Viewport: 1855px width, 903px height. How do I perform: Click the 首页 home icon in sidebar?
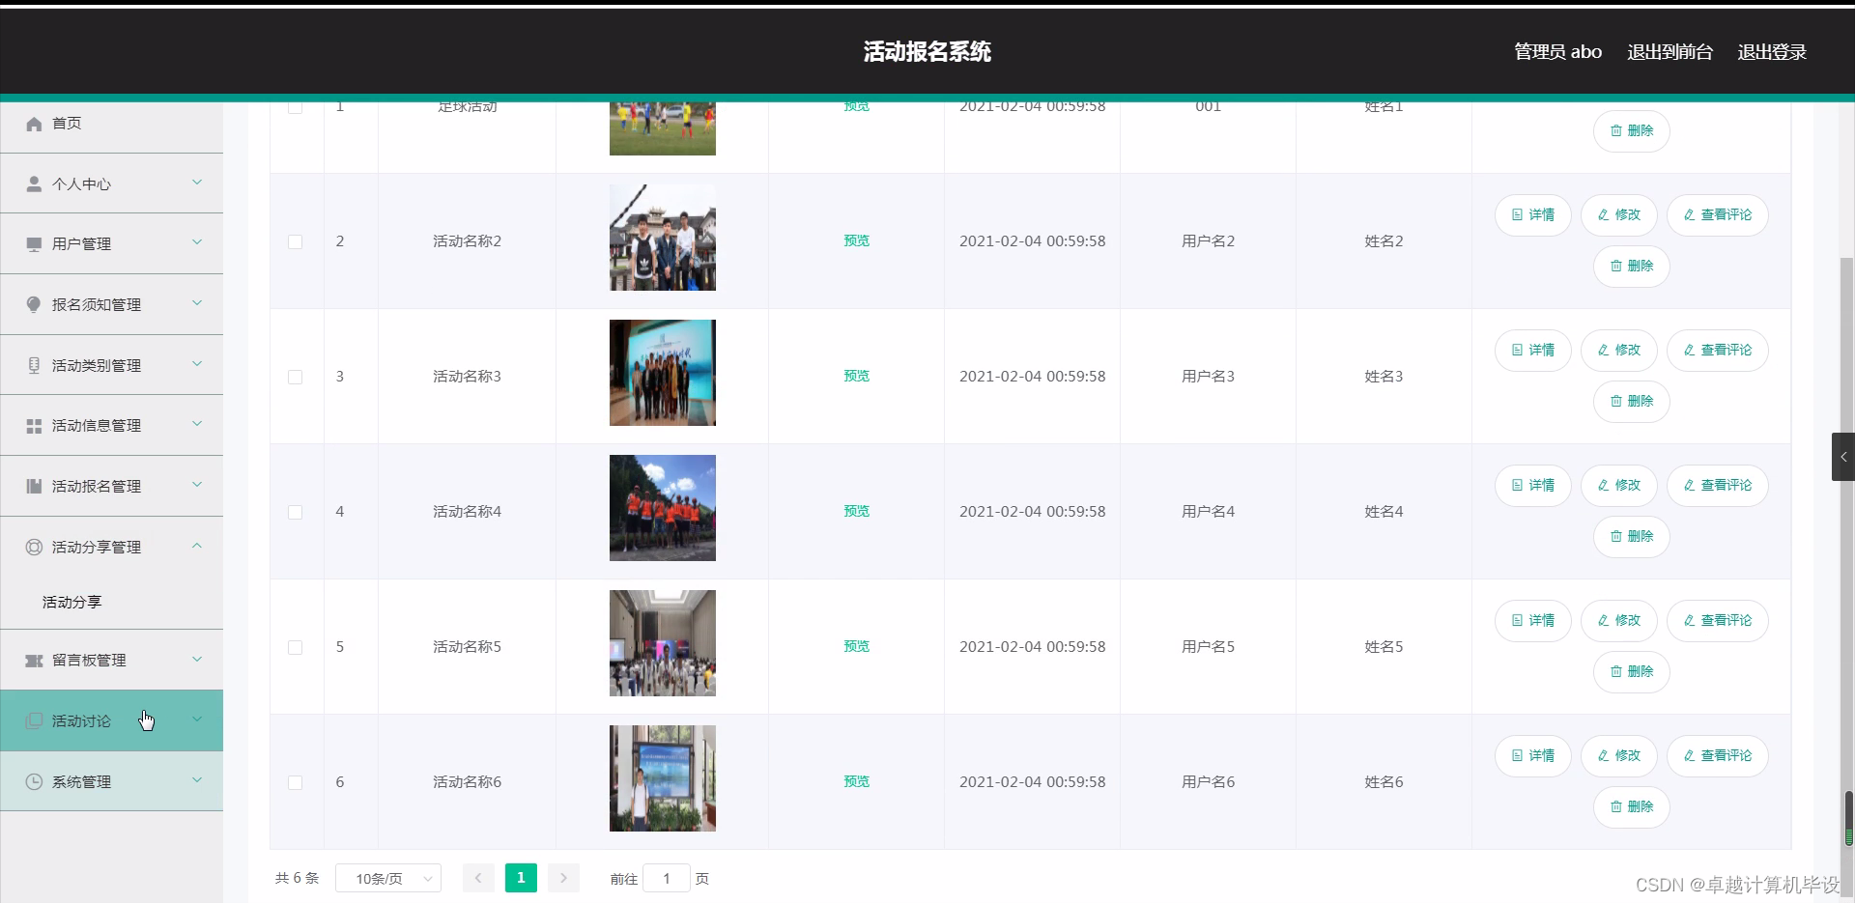click(35, 124)
